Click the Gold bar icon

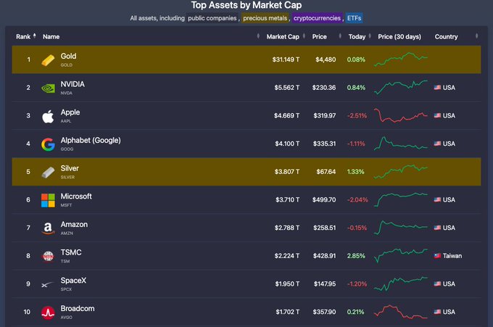pos(48,60)
